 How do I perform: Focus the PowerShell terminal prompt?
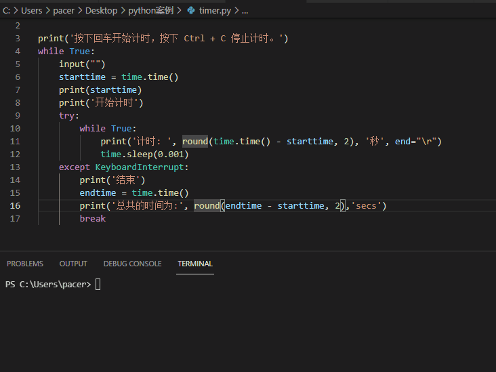pos(98,285)
